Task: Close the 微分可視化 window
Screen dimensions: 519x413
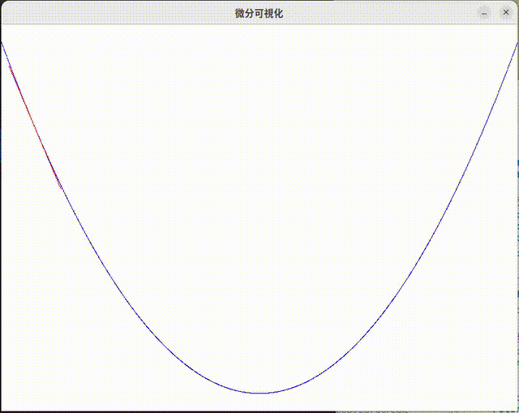Action: tap(505, 13)
